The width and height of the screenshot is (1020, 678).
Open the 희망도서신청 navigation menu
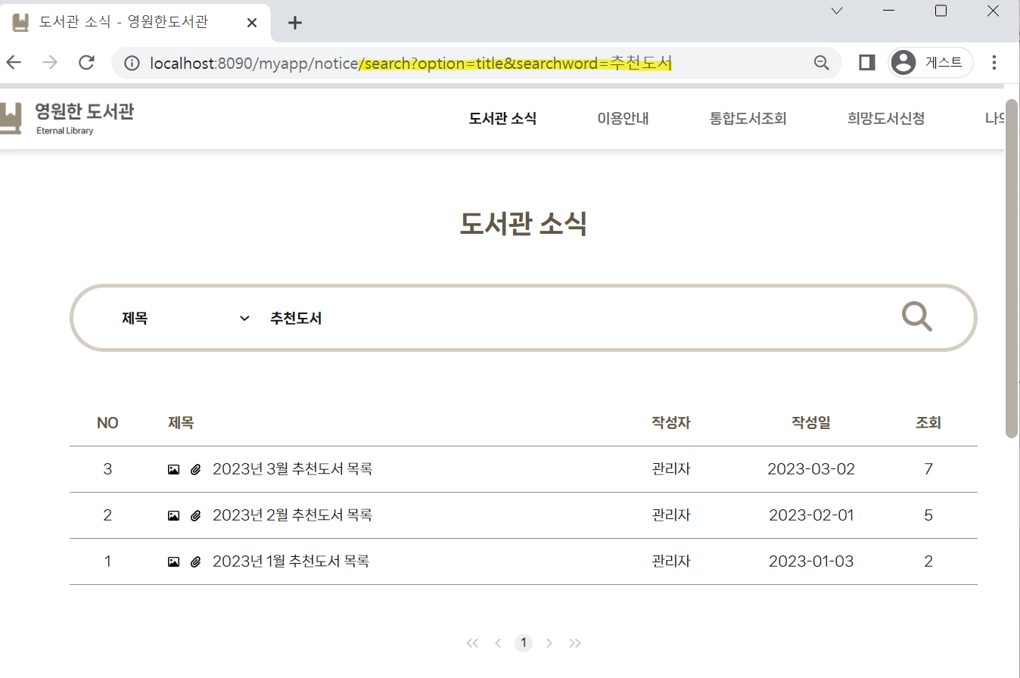click(886, 119)
